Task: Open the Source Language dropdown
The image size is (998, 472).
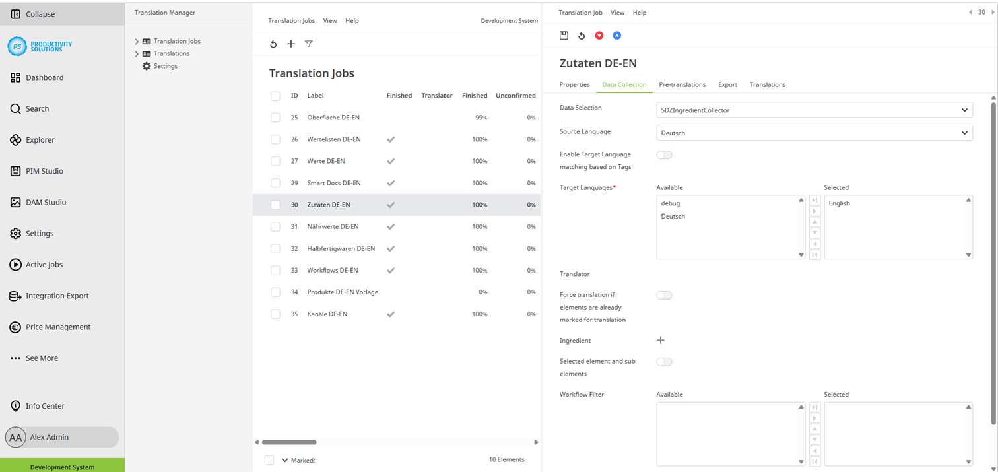Action: [x=814, y=132]
